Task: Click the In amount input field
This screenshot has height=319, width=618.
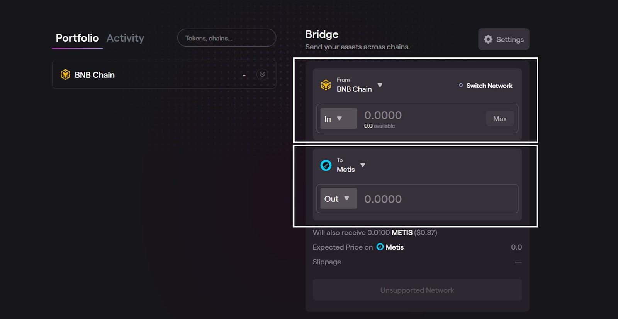Action: coord(417,116)
